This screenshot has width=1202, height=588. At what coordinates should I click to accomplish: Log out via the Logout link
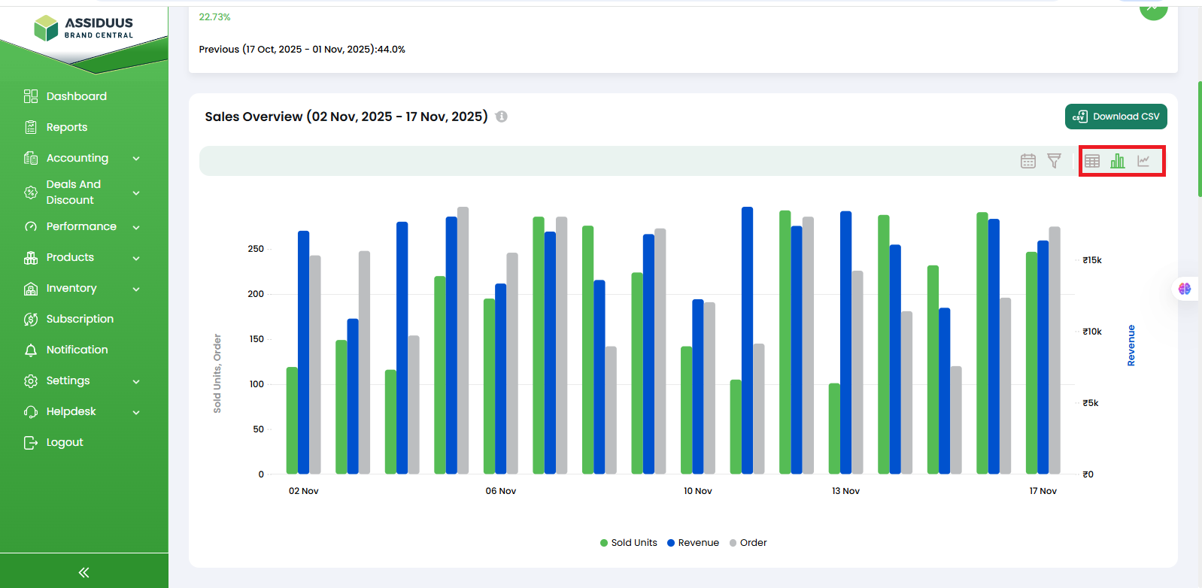pos(64,442)
